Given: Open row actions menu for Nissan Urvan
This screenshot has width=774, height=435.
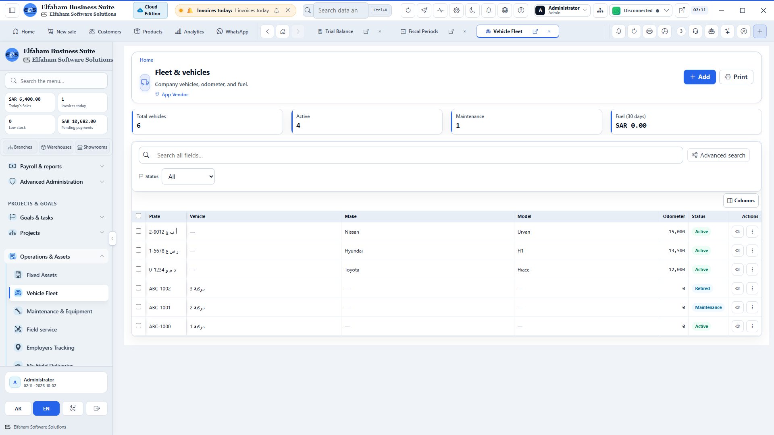Looking at the screenshot, I should [x=752, y=232].
